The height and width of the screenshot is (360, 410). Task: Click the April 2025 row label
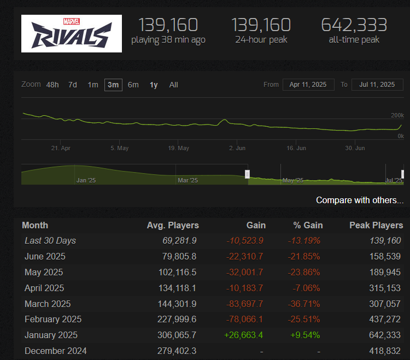[x=44, y=288]
